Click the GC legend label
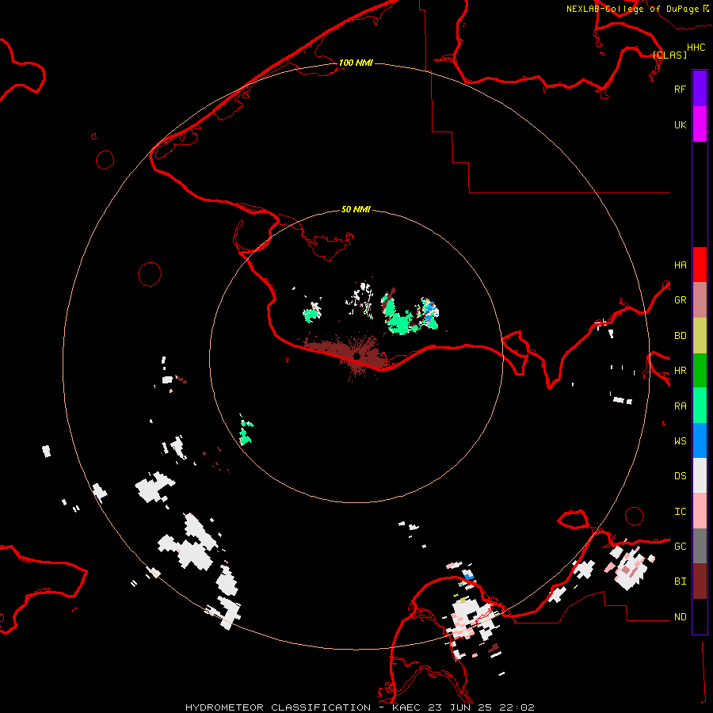713x713 pixels. [x=680, y=547]
